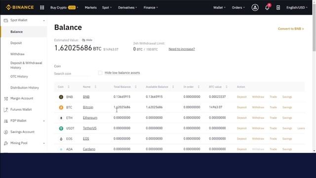Click Convert to BNB link
316x178 pixels.
pos(291,29)
